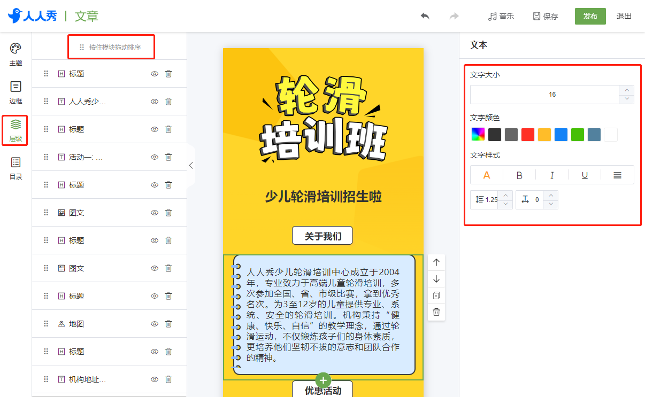Delete the 人人秀少… layer

168,102
